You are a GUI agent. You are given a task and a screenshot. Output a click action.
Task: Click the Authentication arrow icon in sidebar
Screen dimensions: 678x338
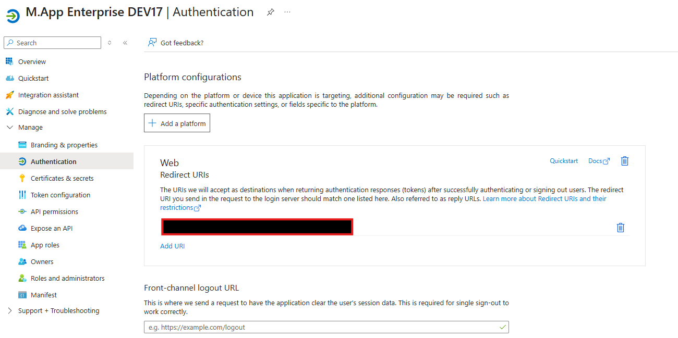(22, 161)
